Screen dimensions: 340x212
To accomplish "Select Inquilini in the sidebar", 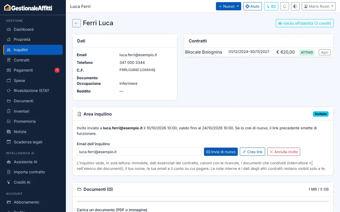I will click(33, 50).
